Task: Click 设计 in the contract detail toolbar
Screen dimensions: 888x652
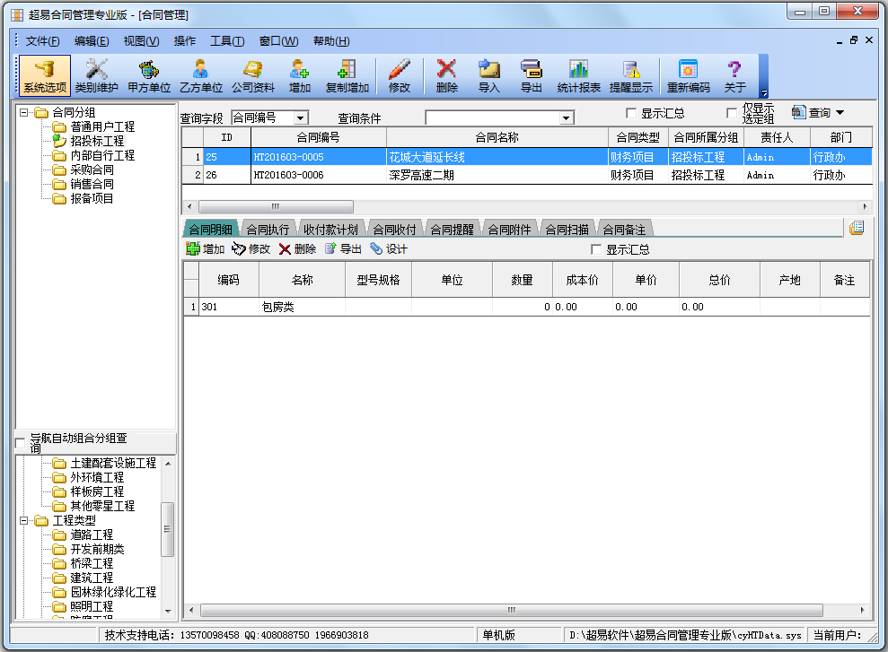Action: [x=389, y=248]
